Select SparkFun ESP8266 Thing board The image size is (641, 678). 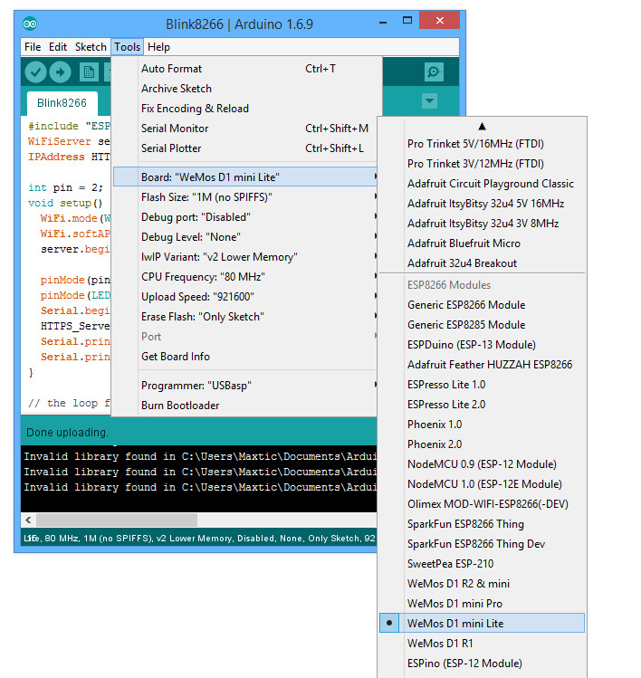[x=482, y=523]
